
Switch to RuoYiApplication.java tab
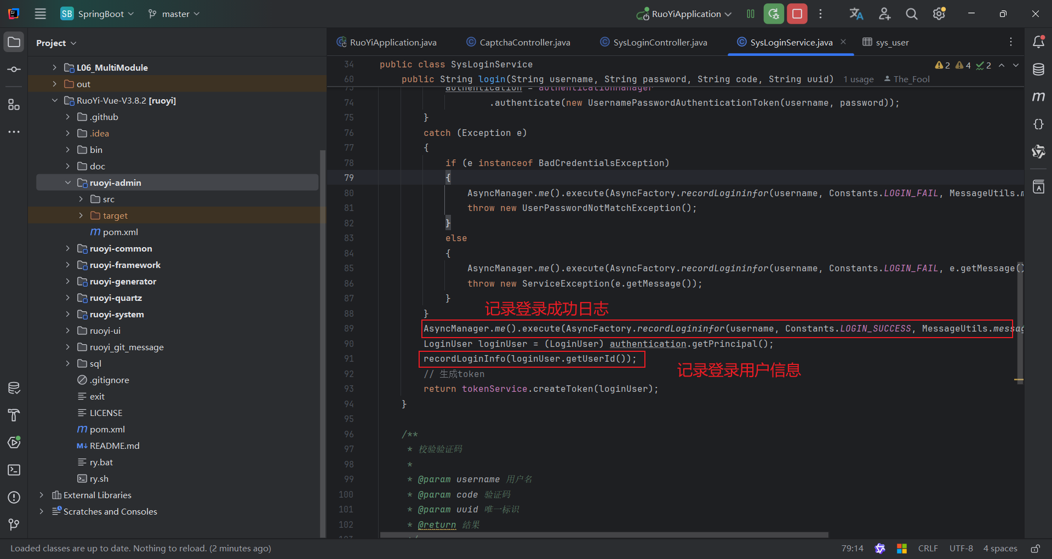tap(387, 42)
